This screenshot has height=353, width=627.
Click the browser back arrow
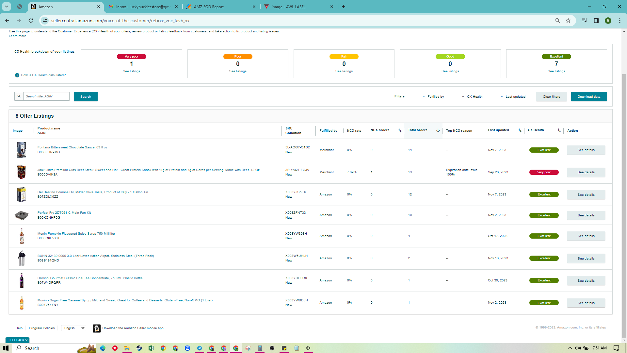tap(7, 21)
